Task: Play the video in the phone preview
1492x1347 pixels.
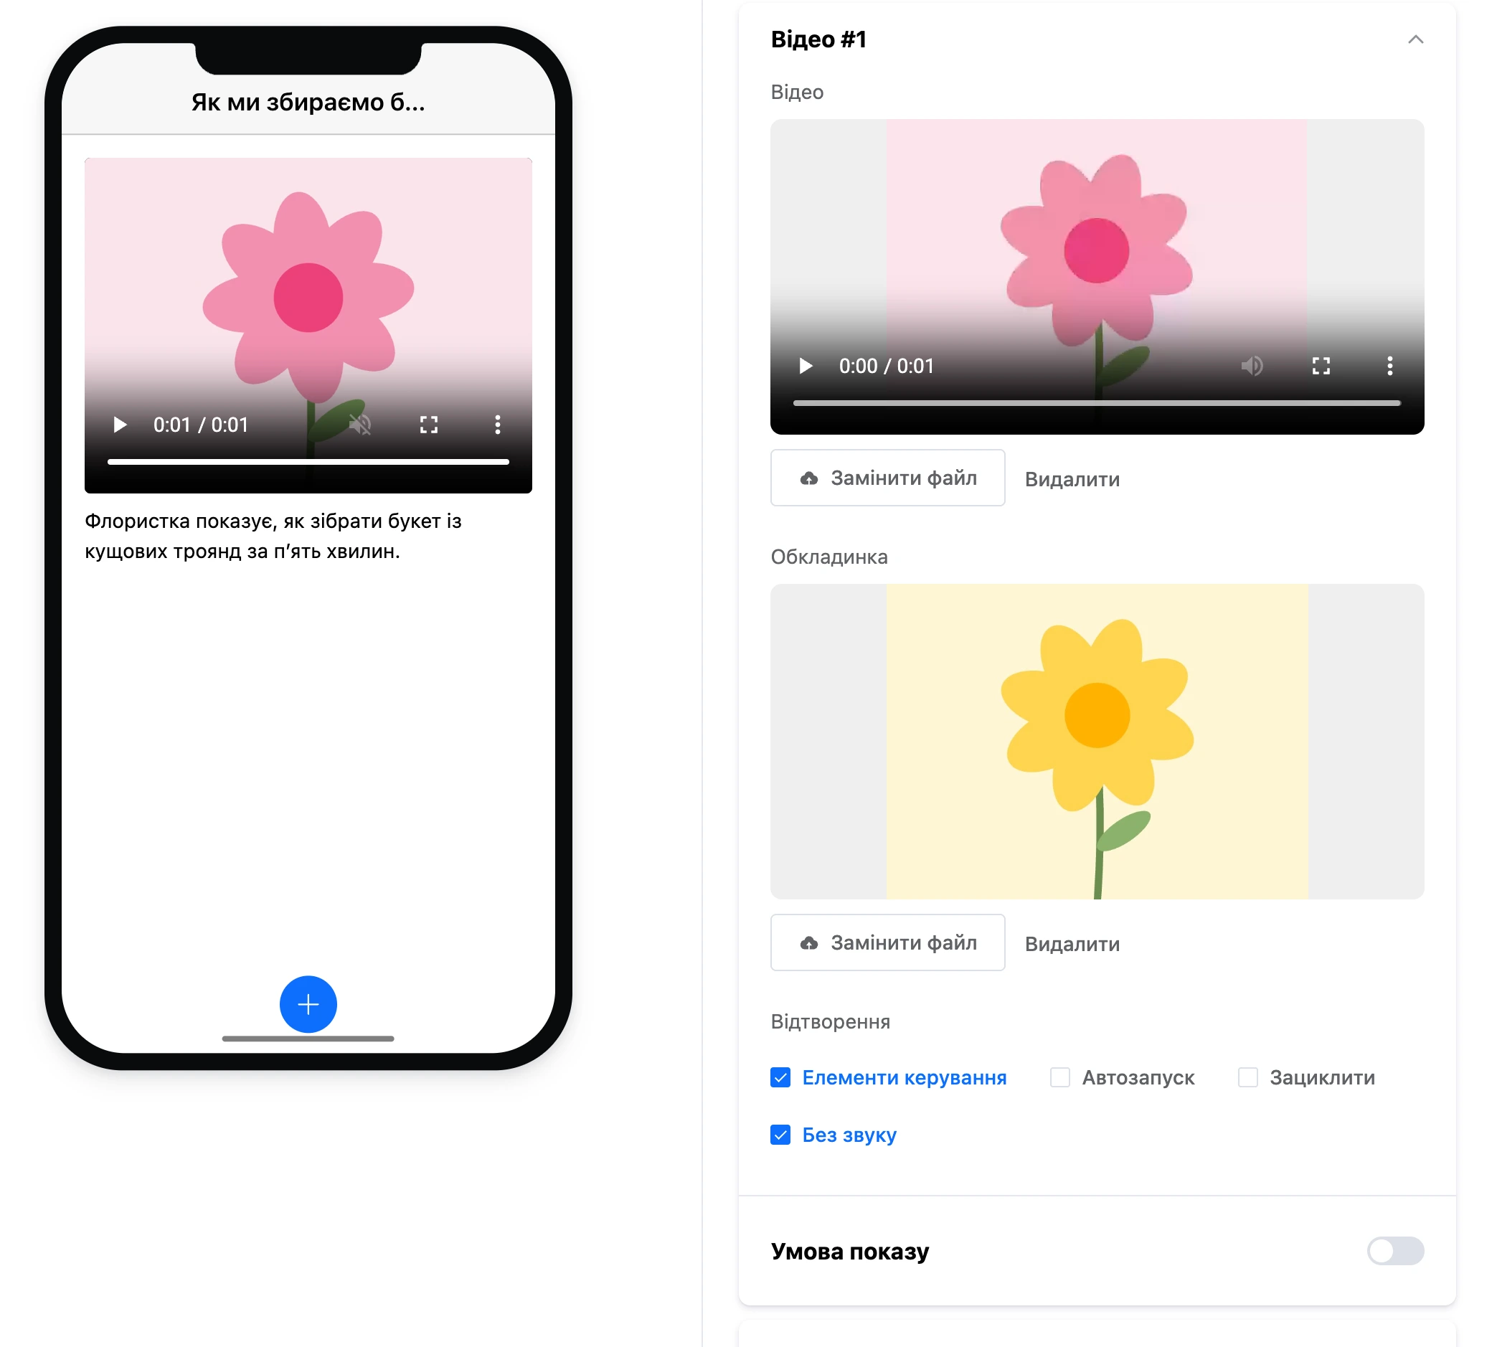Action: (120, 425)
